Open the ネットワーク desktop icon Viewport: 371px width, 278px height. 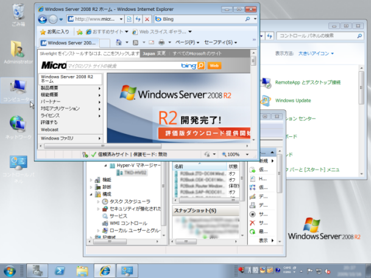tap(18, 127)
